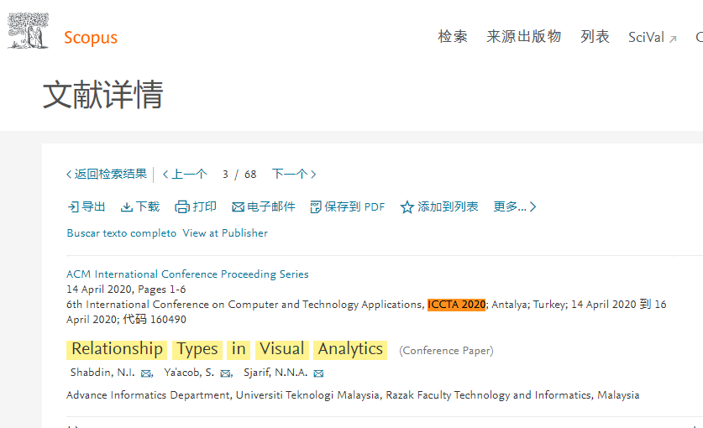
Task: Open the 检索 (Search) menu item
Action: pyautogui.click(x=453, y=37)
